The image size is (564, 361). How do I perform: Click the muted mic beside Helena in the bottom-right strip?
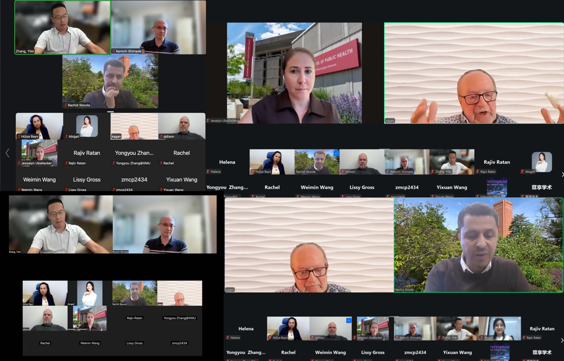point(228,337)
